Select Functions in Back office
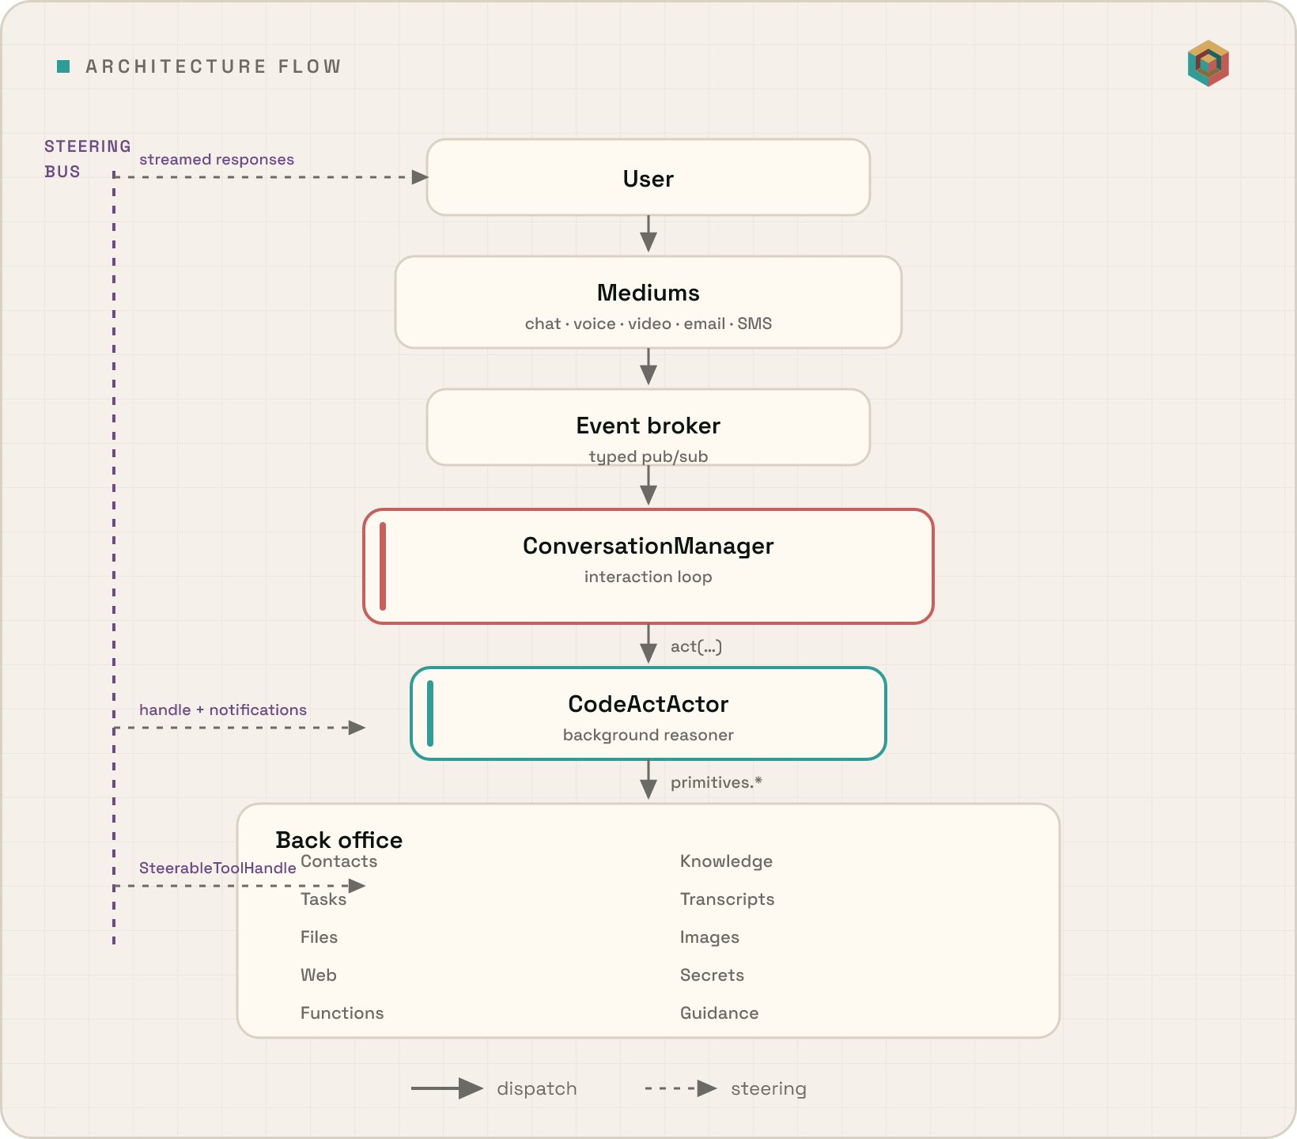The image size is (1297, 1139). [342, 1013]
